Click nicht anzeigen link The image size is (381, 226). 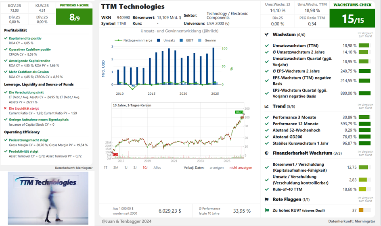241,168
